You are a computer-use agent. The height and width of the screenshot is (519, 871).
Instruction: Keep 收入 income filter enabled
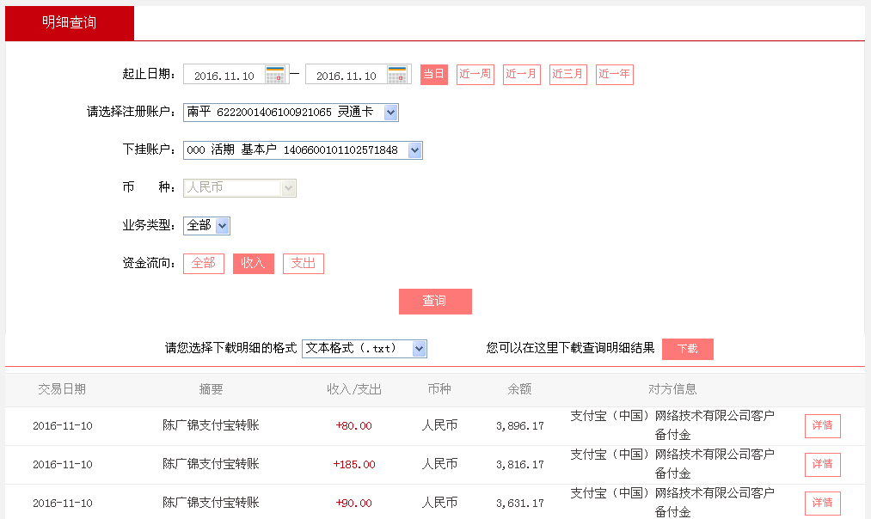tap(253, 263)
